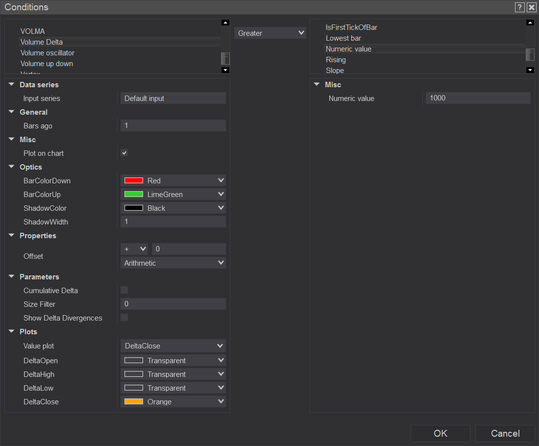Viewport: 539px width, 446px height.
Task: Open the Greater comparison dropdown
Action: point(270,33)
